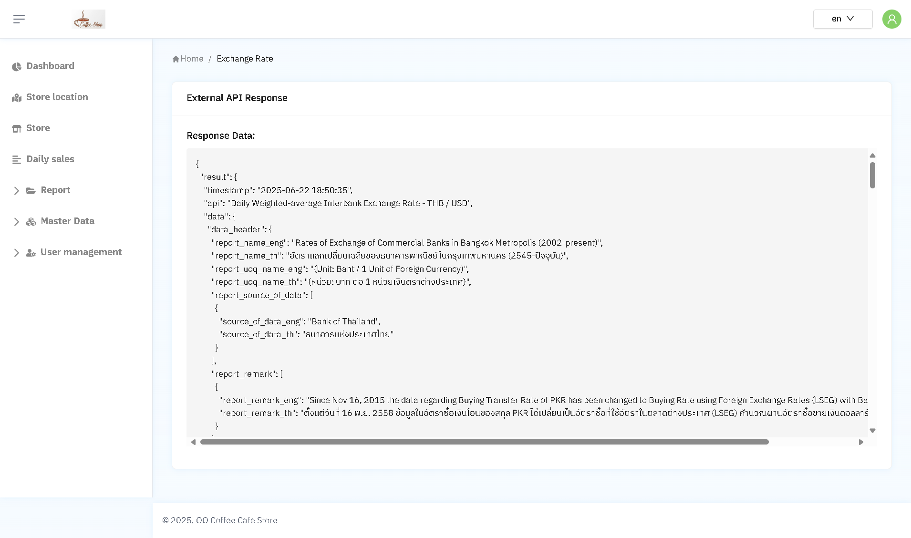Click the Response Data: label
Screen dimensions: 911x538
pos(221,135)
